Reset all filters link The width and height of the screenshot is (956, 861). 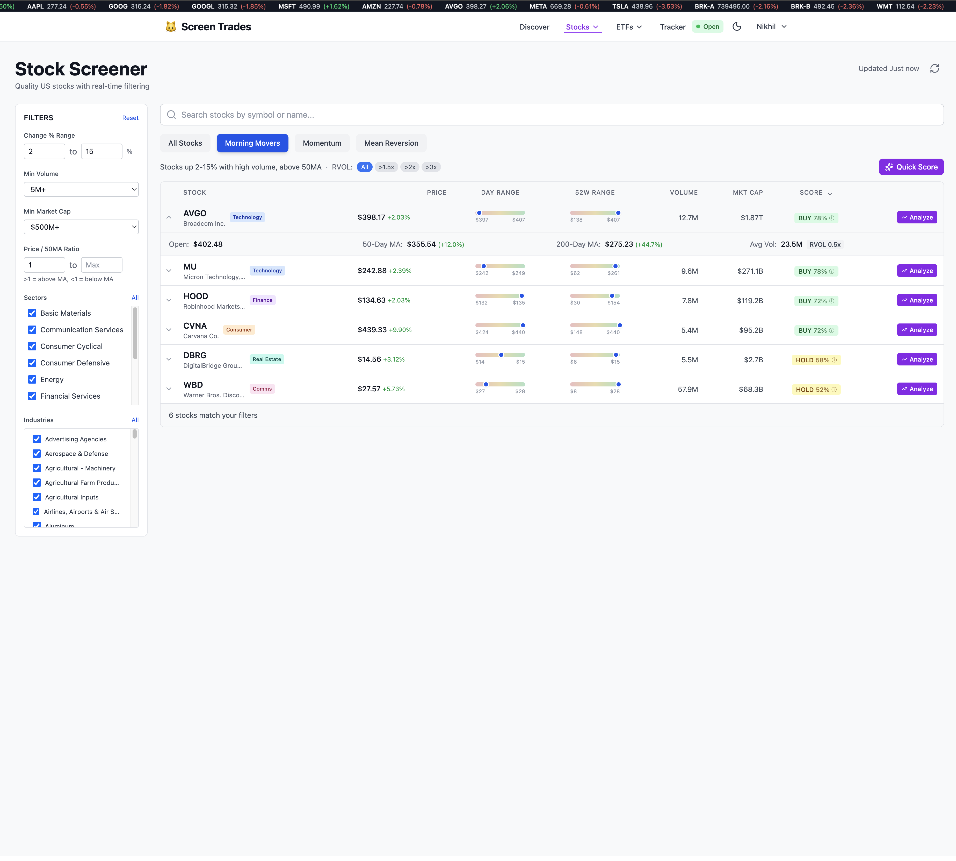tap(131, 118)
